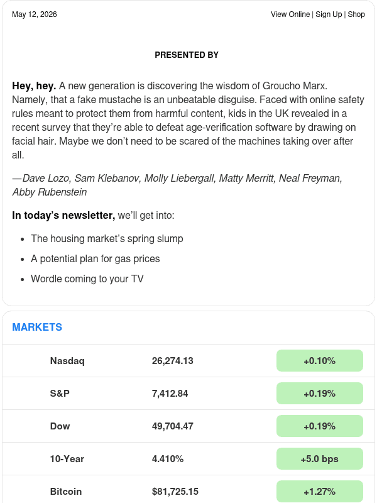Image resolution: width=377 pixels, height=503 pixels.
Task: Click the Bitcoin +1.27% change badge
Action: pyautogui.click(x=320, y=492)
